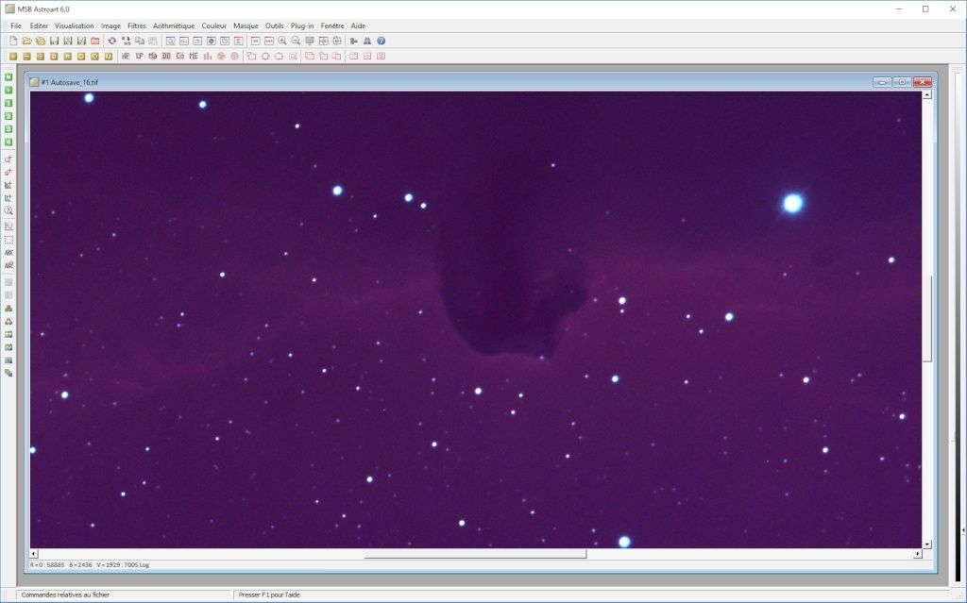Click the Zoom out magnifier icon

tap(296, 41)
